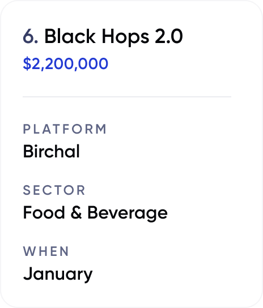Click the dollar sign of the amount

pos(27,63)
